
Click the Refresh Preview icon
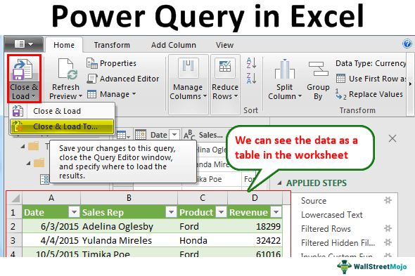(x=67, y=70)
